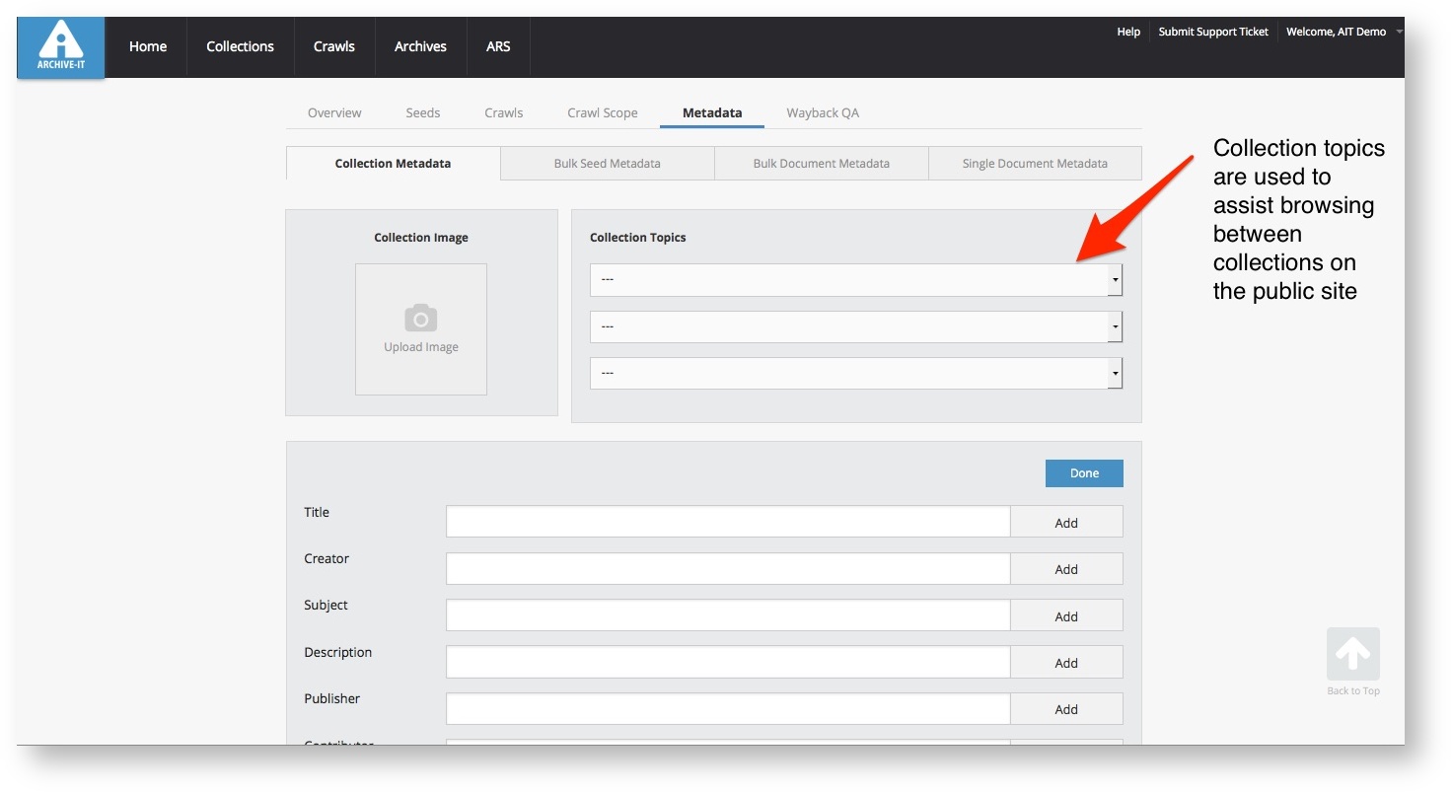The height and width of the screenshot is (793, 1452).
Task: Click the Archive-It logo
Action: (61, 46)
